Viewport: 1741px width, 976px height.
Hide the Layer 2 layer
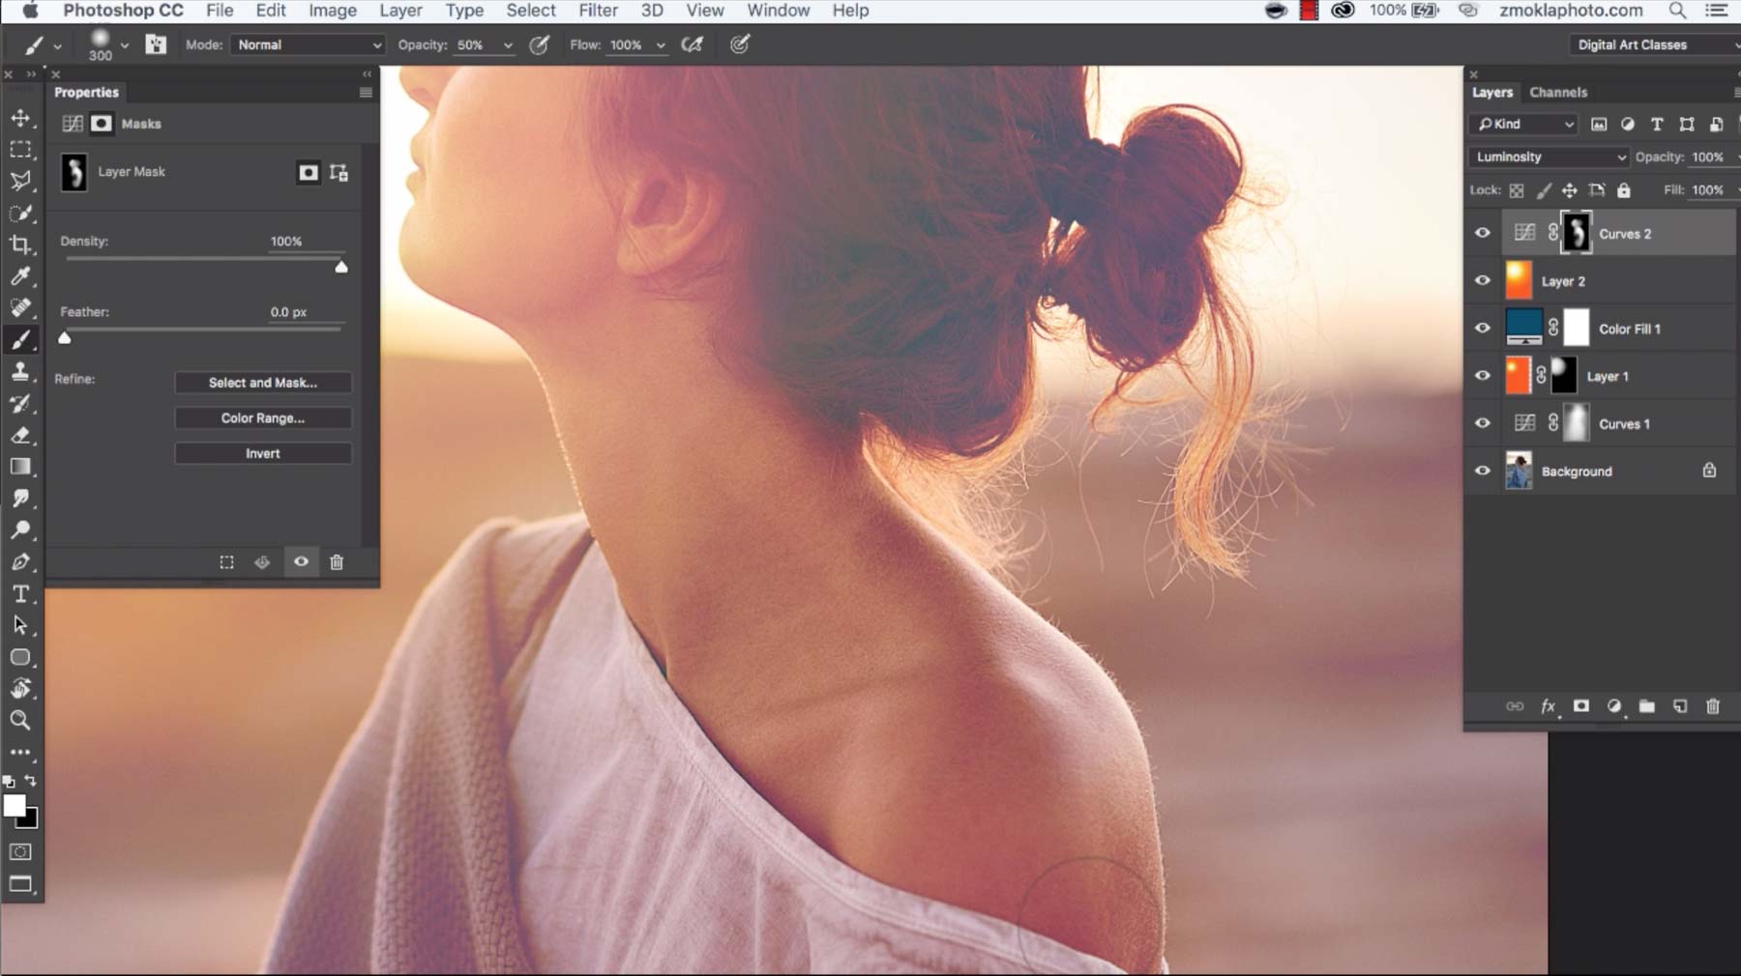click(x=1482, y=280)
